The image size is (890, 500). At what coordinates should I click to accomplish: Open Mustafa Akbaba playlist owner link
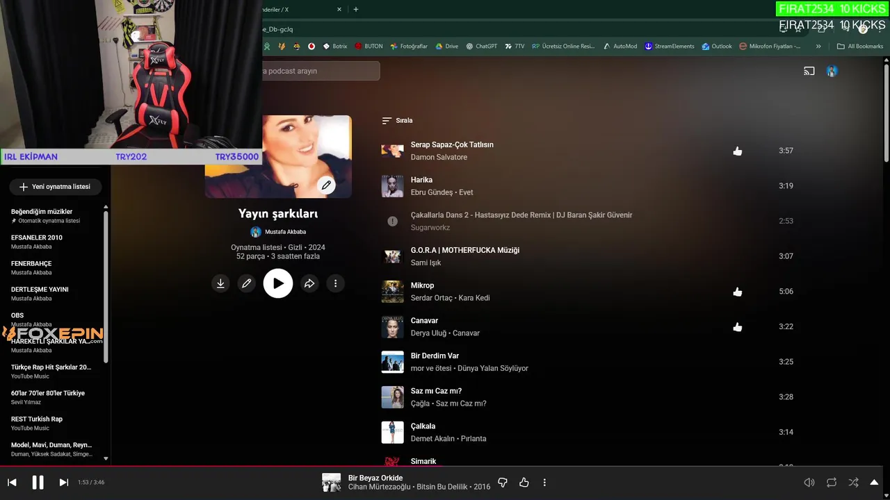click(x=285, y=232)
